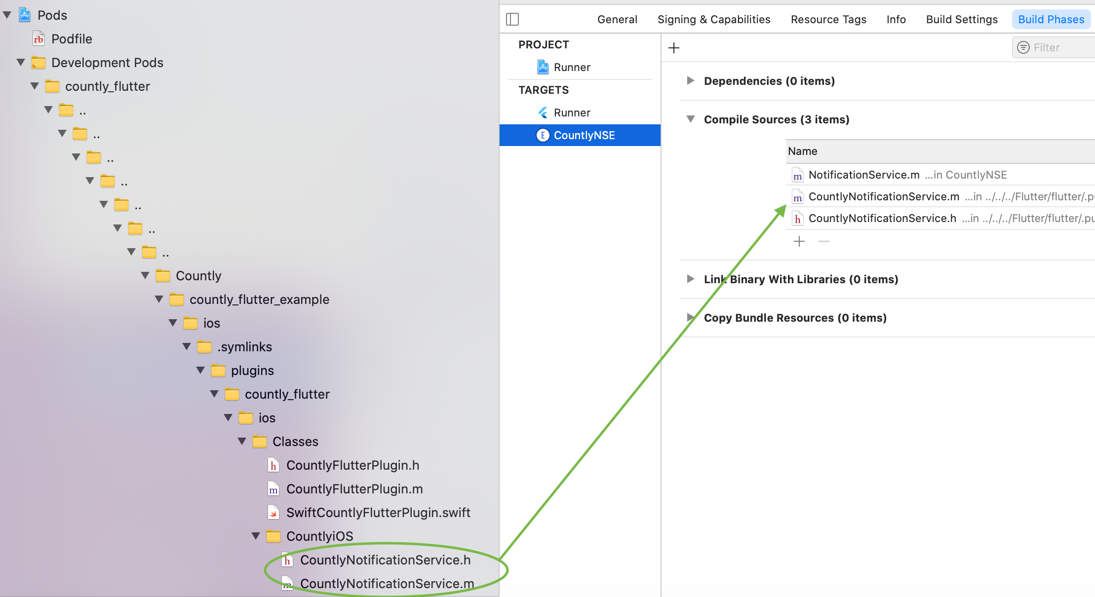Click into the Filter search field
Image resolution: width=1095 pixels, height=597 pixels.
[1054, 47]
